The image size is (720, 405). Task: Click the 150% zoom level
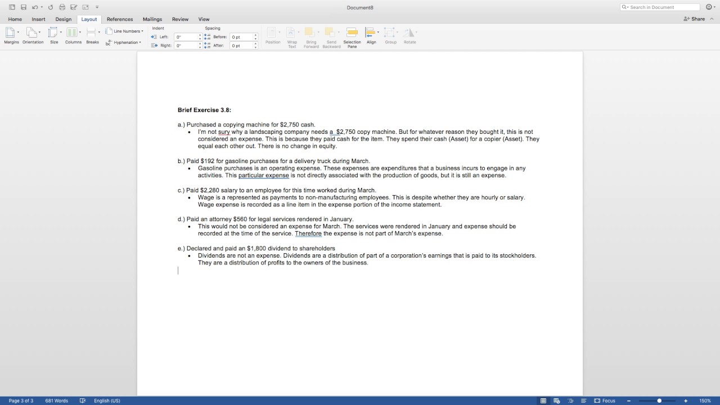705,400
